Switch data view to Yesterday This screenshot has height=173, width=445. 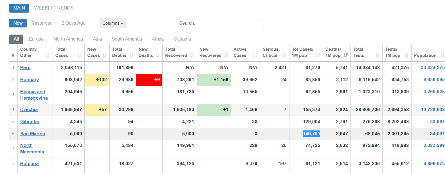pos(42,23)
